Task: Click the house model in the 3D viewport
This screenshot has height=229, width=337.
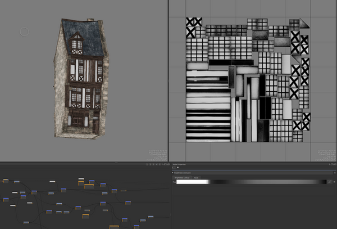Action: [81, 79]
